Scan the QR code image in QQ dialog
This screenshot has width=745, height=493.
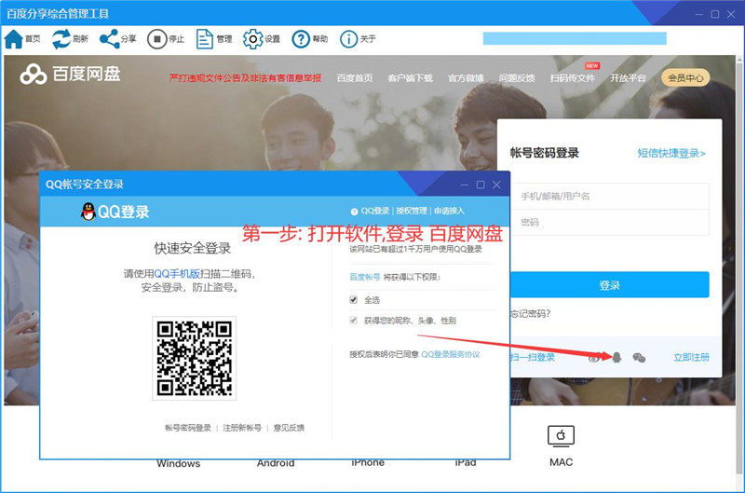pyautogui.click(x=195, y=359)
